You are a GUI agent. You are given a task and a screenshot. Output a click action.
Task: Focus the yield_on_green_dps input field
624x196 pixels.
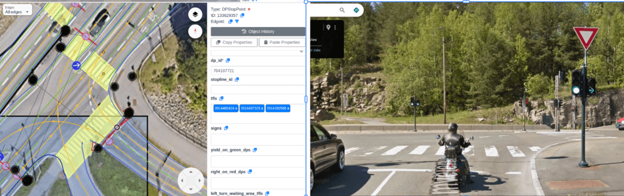pos(258,161)
